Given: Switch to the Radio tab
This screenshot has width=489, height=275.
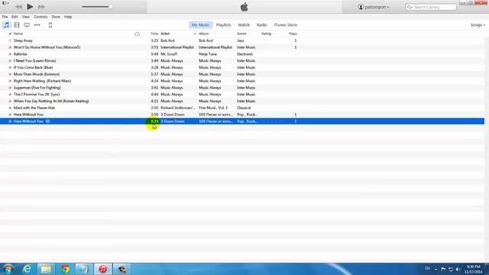Looking at the screenshot, I should [261, 25].
